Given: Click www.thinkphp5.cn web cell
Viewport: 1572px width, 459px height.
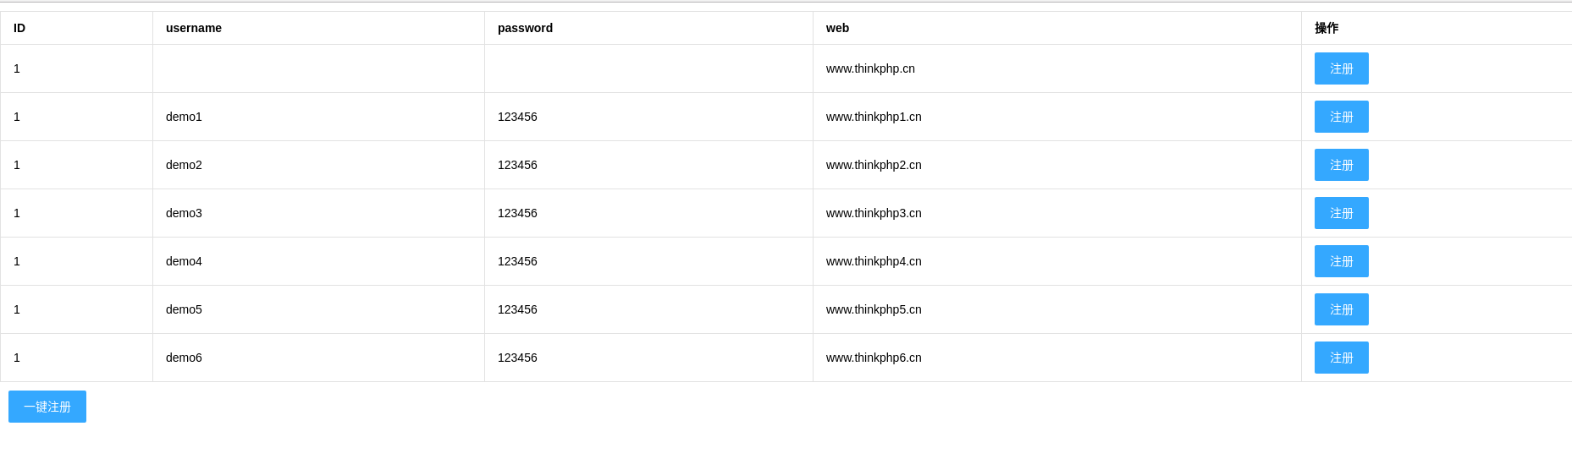Looking at the screenshot, I should click(1057, 309).
